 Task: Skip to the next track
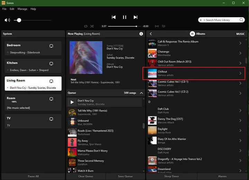click(x=136, y=17)
